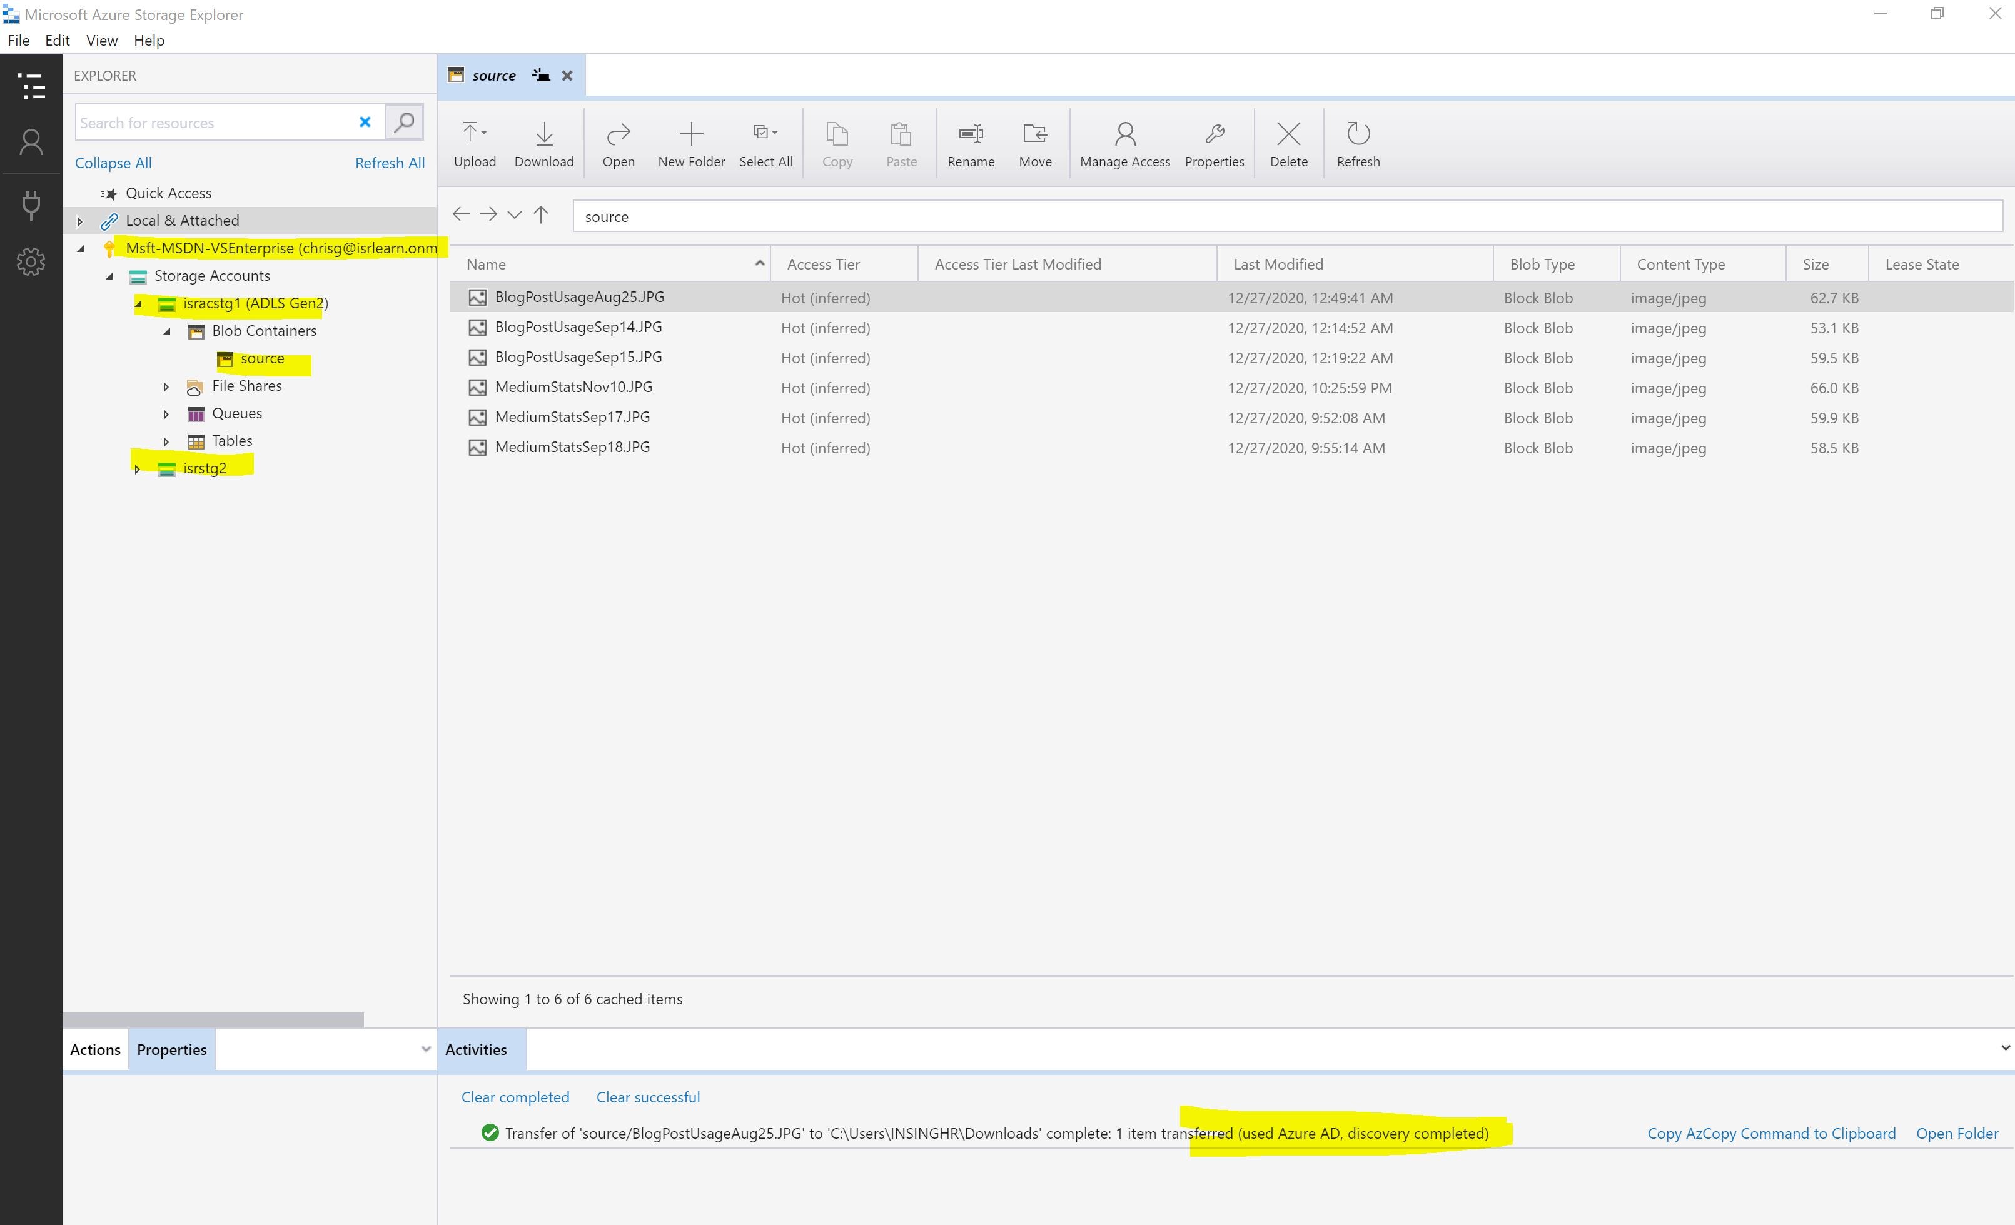Sort by the Size column header

[1826, 264]
